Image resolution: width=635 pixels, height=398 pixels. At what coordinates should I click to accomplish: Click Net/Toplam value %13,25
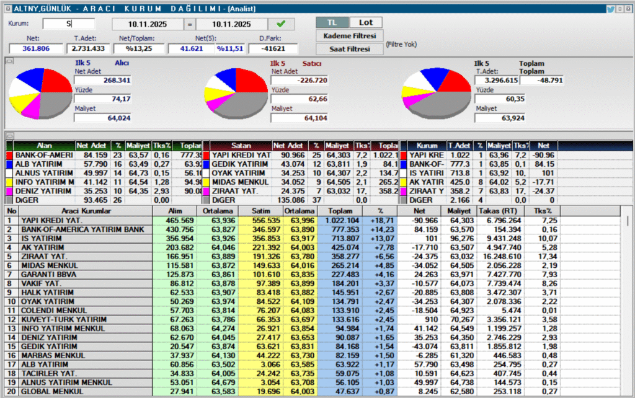coord(138,48)
